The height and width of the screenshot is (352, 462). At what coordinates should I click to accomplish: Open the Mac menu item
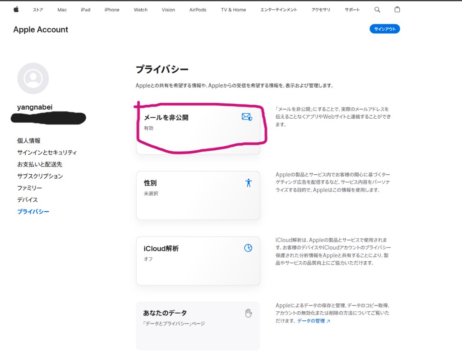62,10
